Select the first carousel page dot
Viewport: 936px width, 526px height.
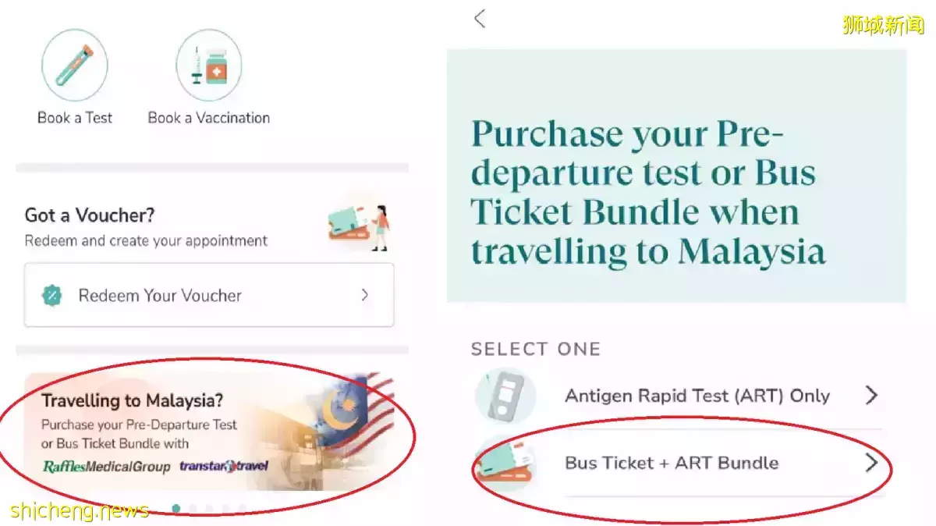[176, 509]
